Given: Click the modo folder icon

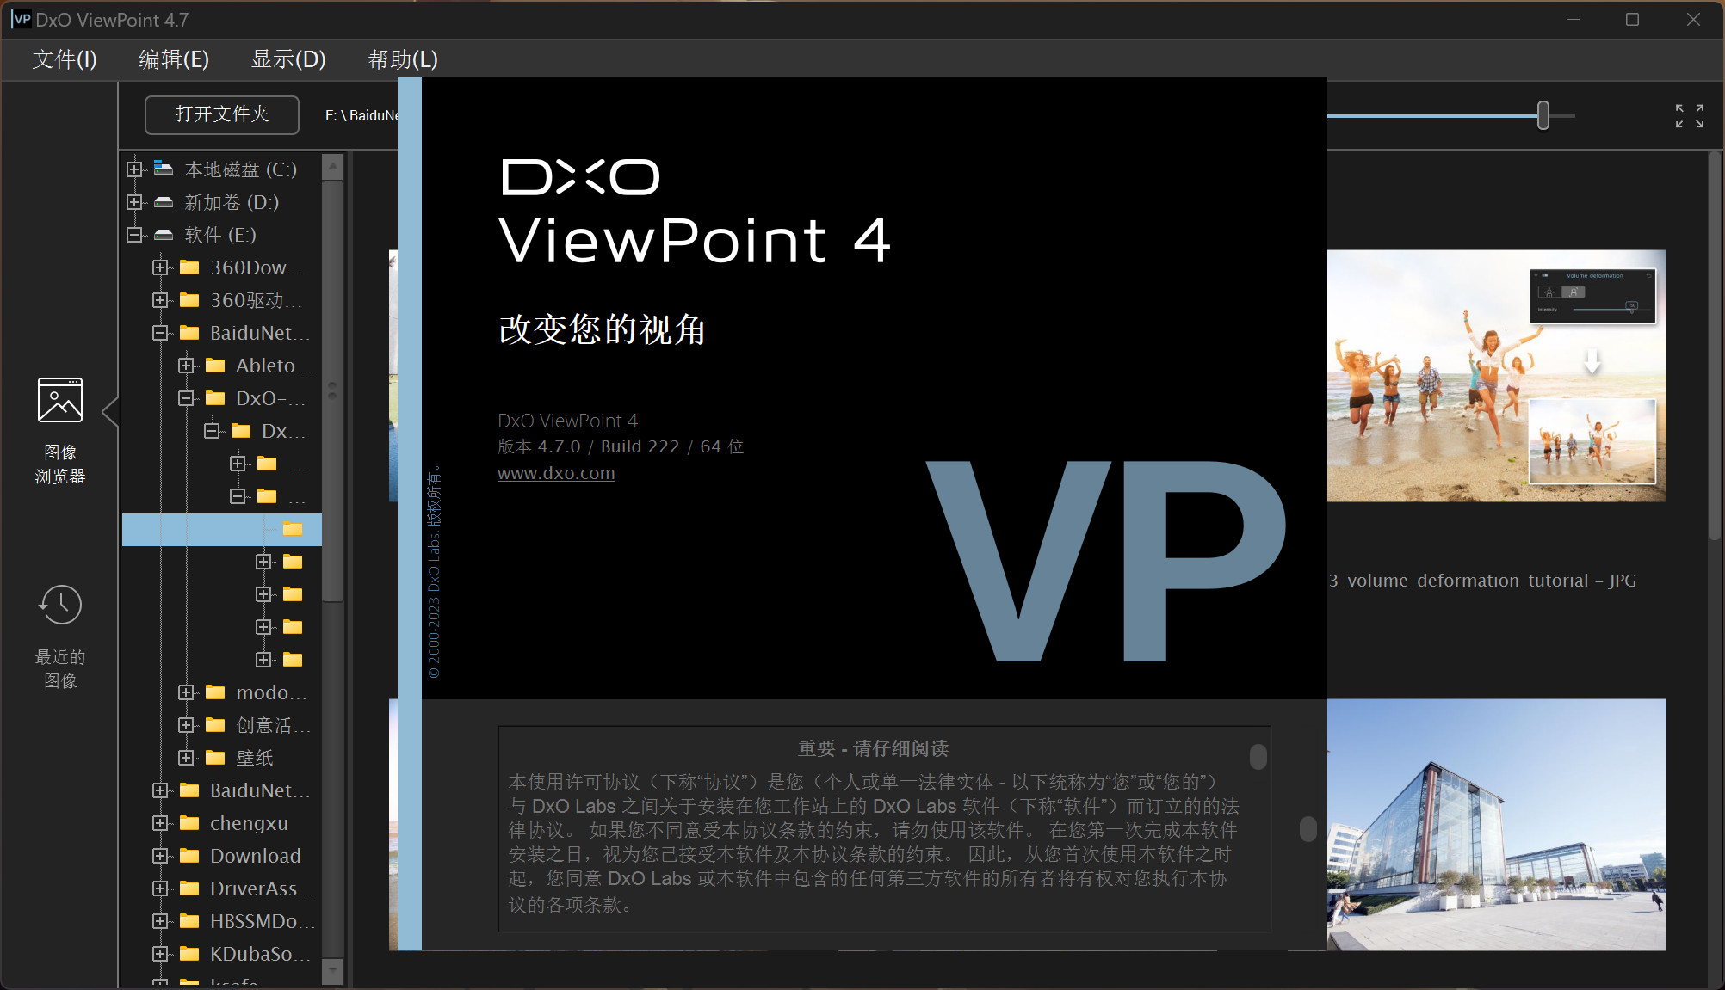Looking at the screenshot, I should pos(215,692).
